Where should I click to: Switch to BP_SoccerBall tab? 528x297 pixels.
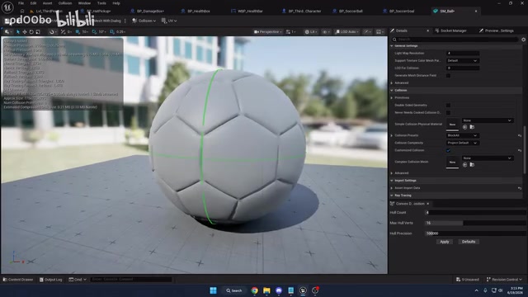351,11
